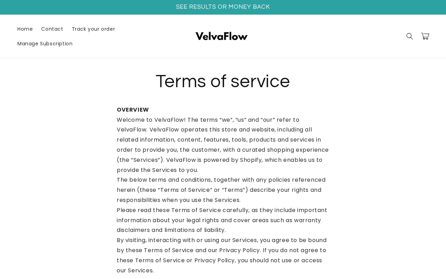Screen dimensions: 446x279
Task: Select Track your order link
Action: point(93,29)
